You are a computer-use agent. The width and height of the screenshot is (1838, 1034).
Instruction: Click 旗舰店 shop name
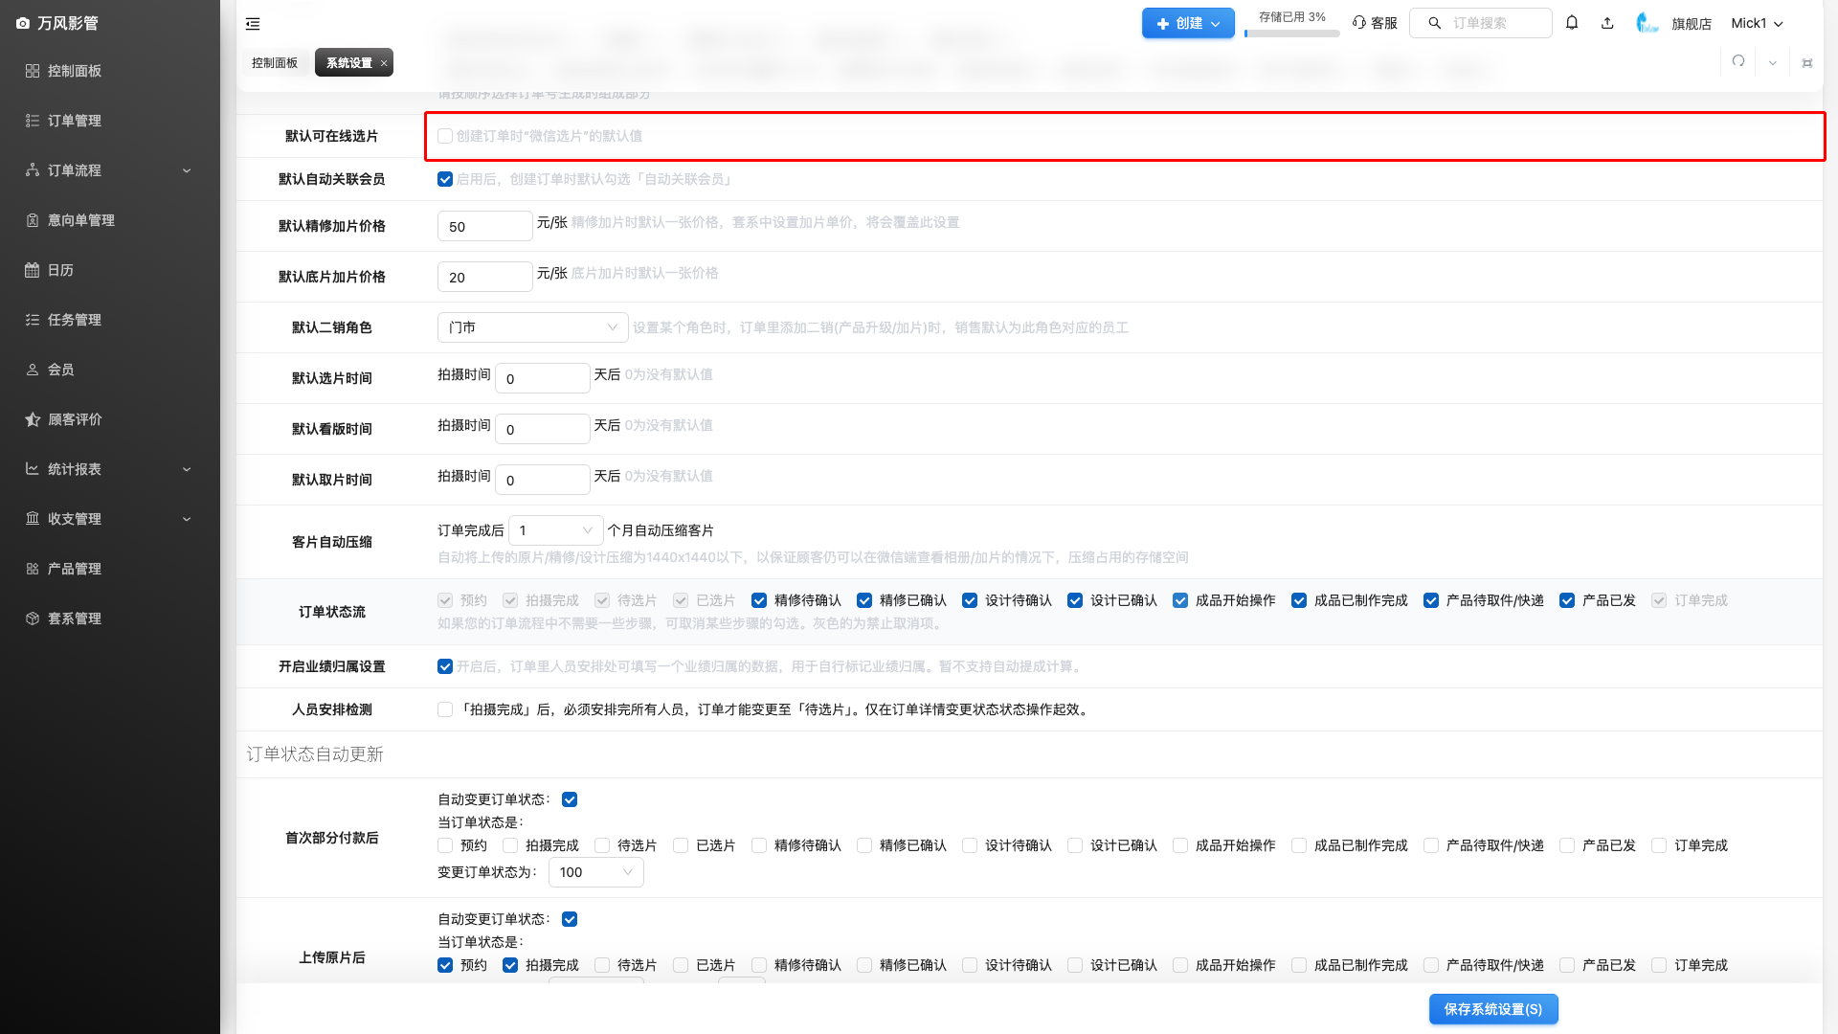pyautogui.click(x=1692, y=24)
